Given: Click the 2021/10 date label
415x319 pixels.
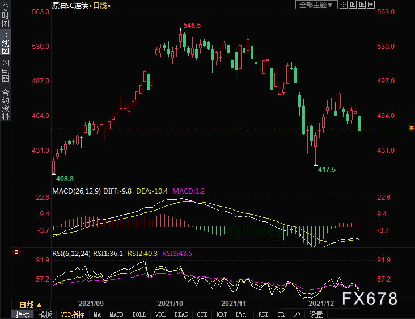Looking at the screenshot, I should (x=170, y=304).
